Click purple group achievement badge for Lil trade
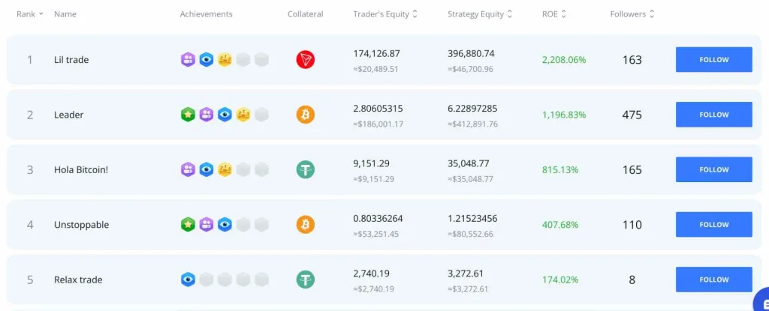This screenshot has height=311, width=769. 188,60
